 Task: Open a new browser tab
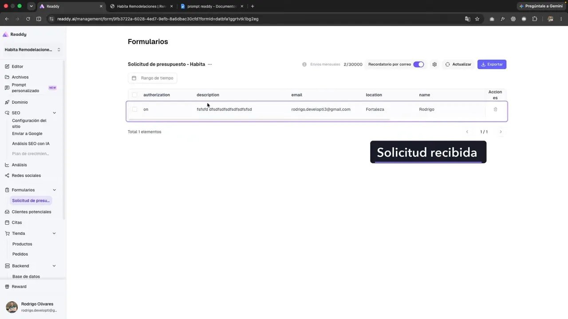point(252,6)
